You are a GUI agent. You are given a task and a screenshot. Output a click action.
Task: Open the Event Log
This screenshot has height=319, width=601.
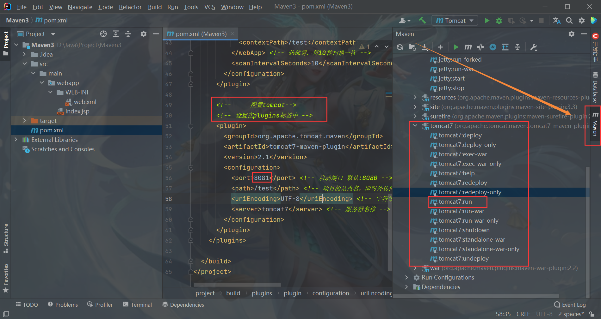(570, 304)
